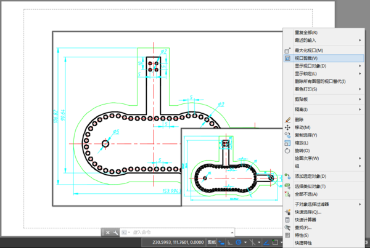
Task: Toggle 快捷特性 quick properties option
Action: [x=305, y=242]
